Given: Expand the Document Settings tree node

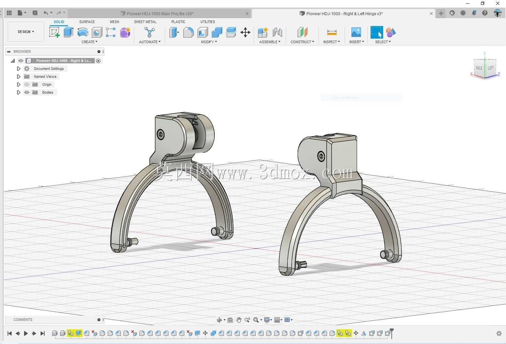Looking at the screenshot, I should pyautogui.click(x=18, y=69).
